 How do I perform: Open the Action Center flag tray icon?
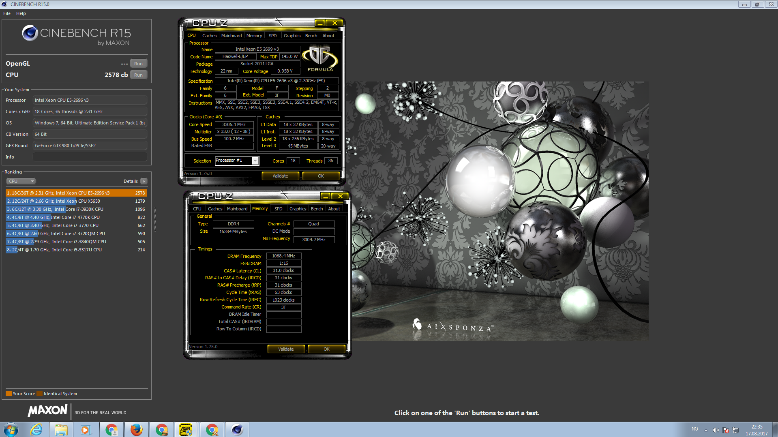pyautogui.click(x=726, y=430)
